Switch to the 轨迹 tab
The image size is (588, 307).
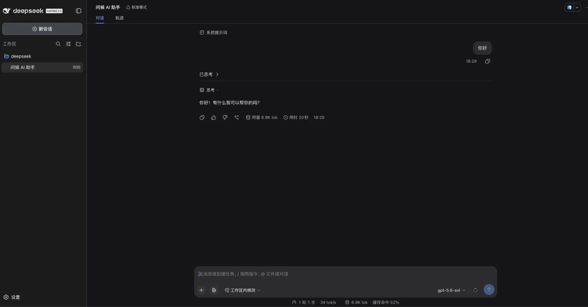[119, 18]
